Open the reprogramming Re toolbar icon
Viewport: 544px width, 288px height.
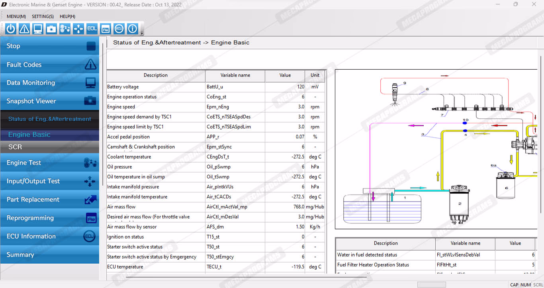[106, 29]
